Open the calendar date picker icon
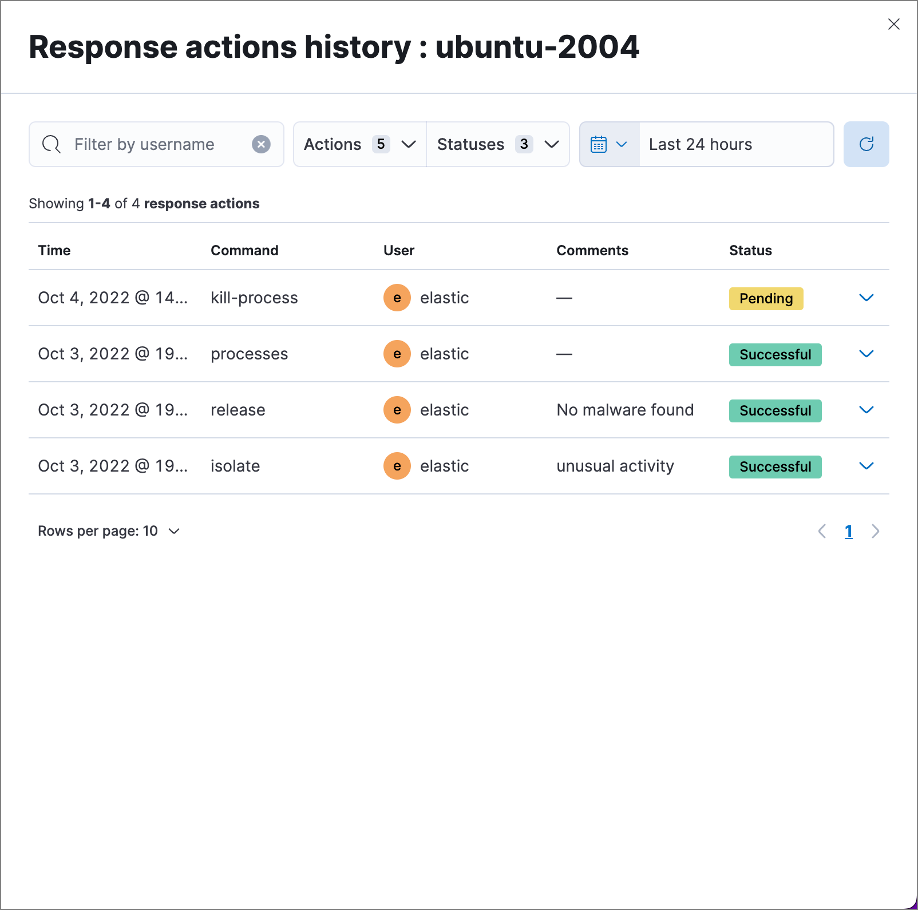 tap(599, 144)
